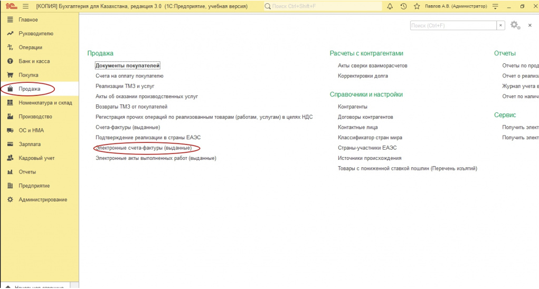Image resolution: width=539 pixels, height=289 pixels.
Task: Open the section settings gear dropdown
Action: tap(515, 25)
